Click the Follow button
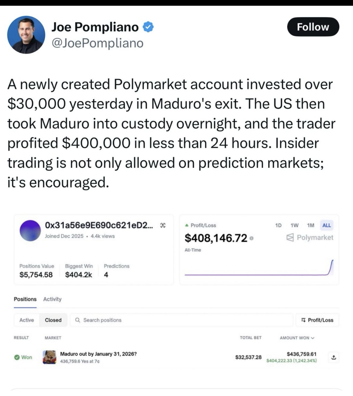 pos(313,27)
